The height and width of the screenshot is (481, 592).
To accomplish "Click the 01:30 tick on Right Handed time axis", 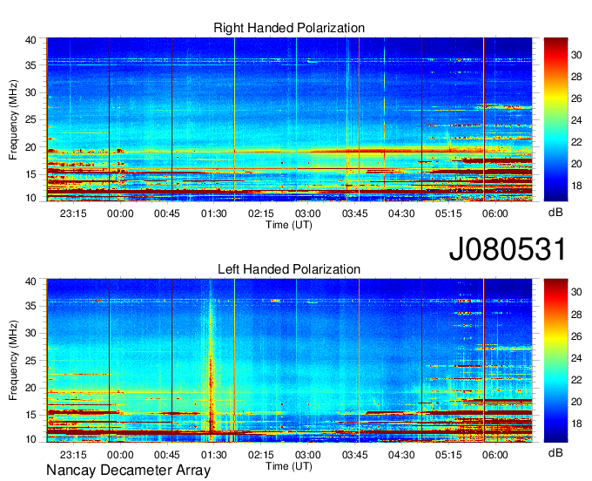I will 213,213.
